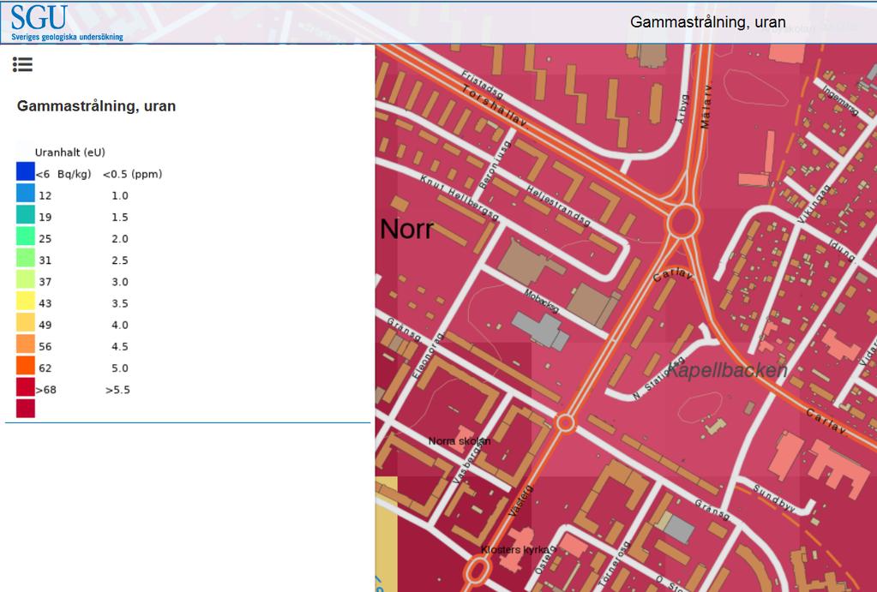Image resolution: width=877 pixels, height=592 pixels.
Task: Click the 'Klosters kyrka' map label
Action: [515, 550]
